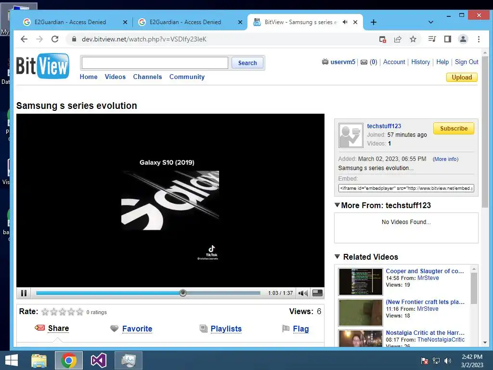Open the Chrome profile icon
Image resolution: width=493 pixels, height=370 pixels.
[463, 39]
